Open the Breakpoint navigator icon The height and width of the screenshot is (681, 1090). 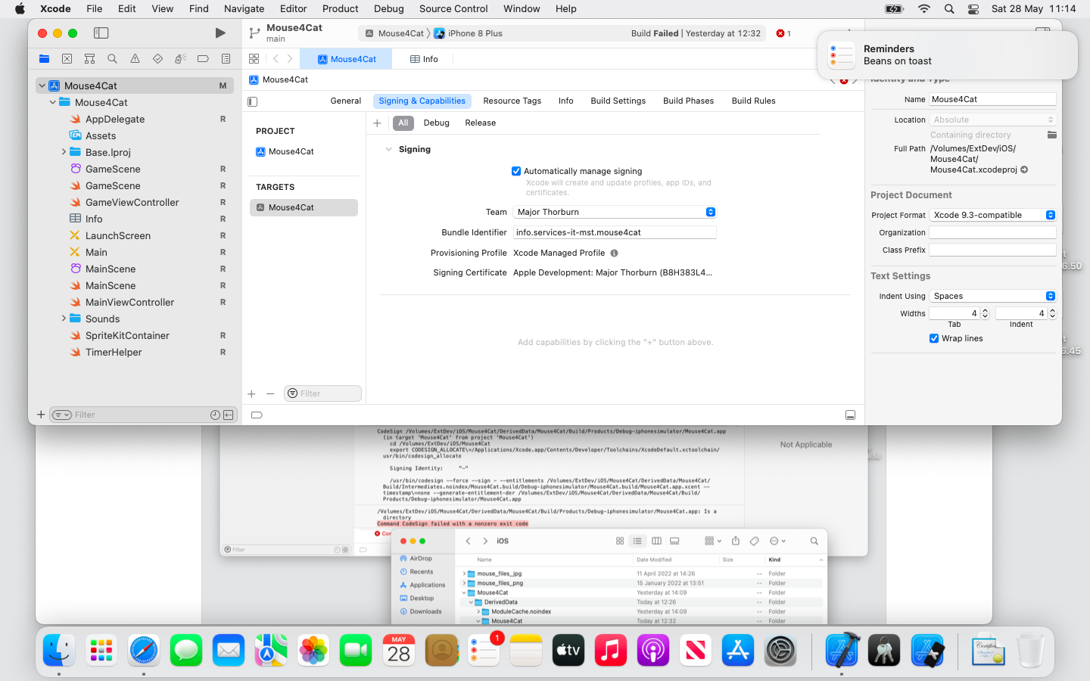pos(203,59)
